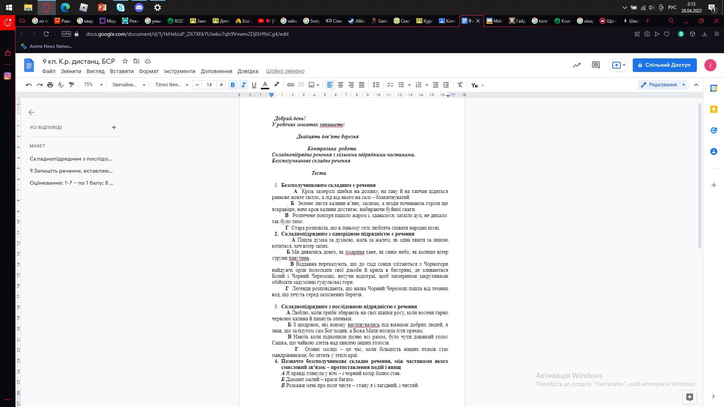
Task: Open the text color picker
Action: pyautogui.click(x=265, y=85)
